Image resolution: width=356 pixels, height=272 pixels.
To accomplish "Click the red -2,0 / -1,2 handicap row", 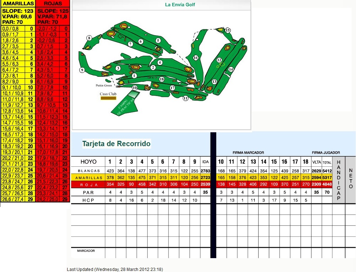I will pyautogui.click(x=53, y=28).
